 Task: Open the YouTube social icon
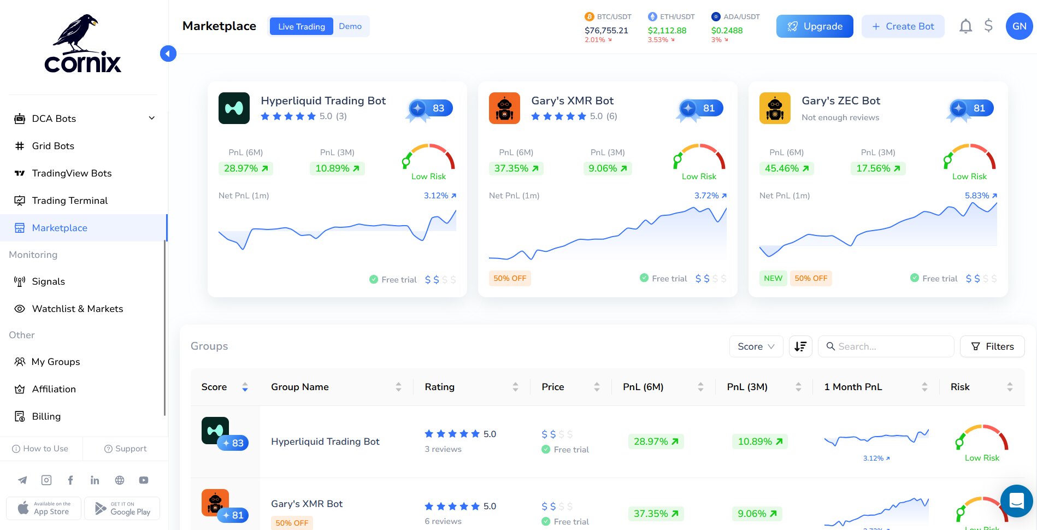[x=144, y=480]
